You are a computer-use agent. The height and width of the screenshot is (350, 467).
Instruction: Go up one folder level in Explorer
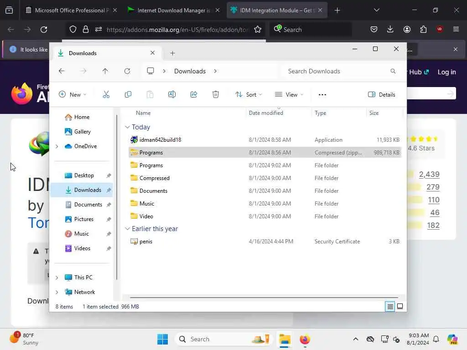coord(105,71)
